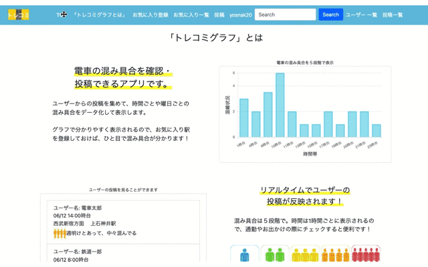Click the highlighted text 投稿が反映されます！

click(305, 202)
